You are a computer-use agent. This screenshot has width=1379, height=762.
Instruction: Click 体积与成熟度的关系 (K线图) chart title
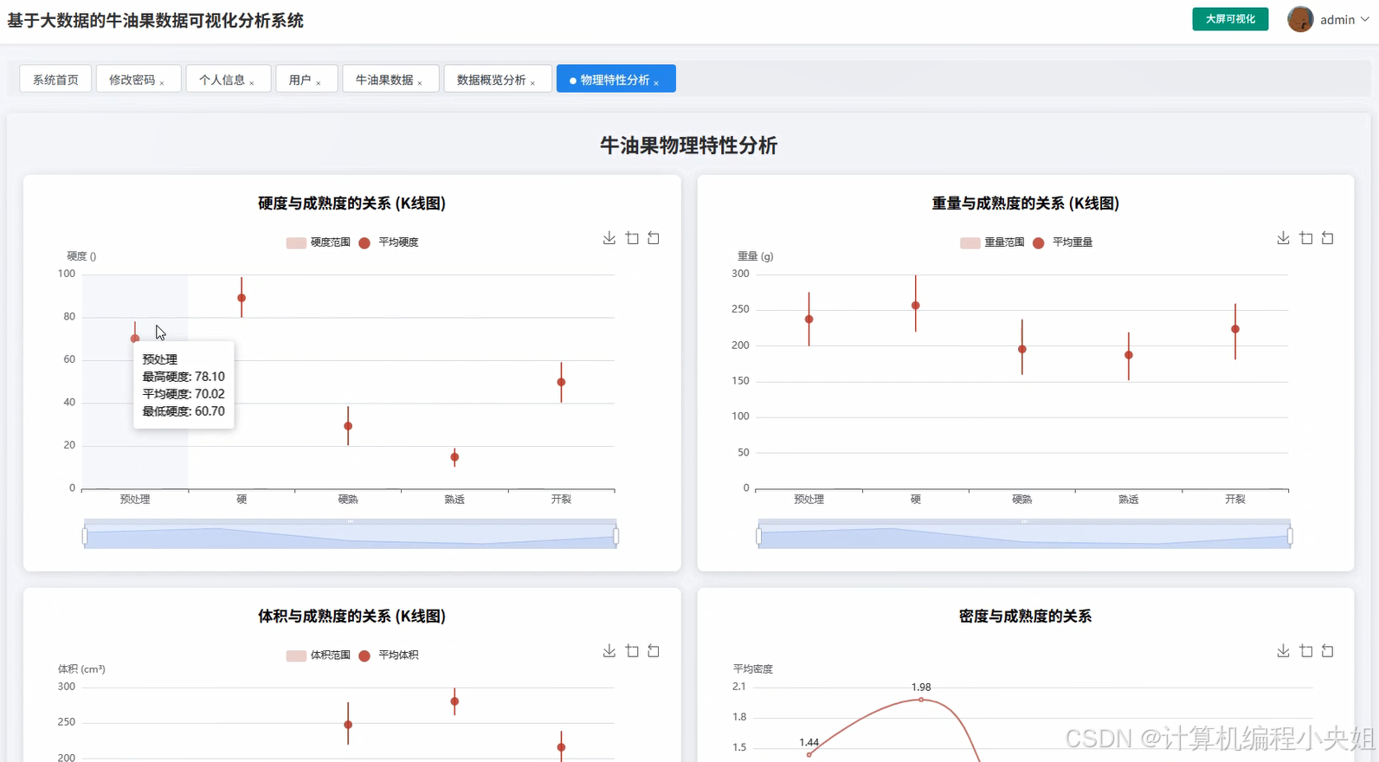click(x=351, y=617)
